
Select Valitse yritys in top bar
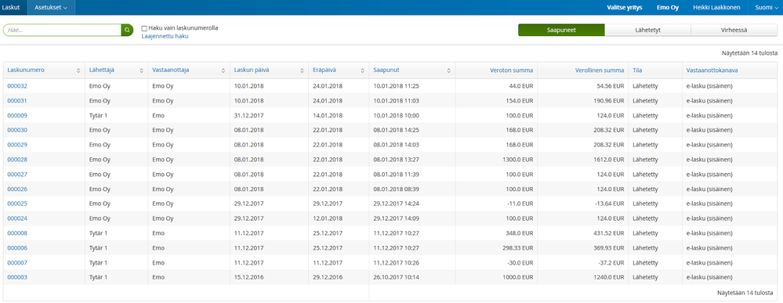(x=624, y=8)
